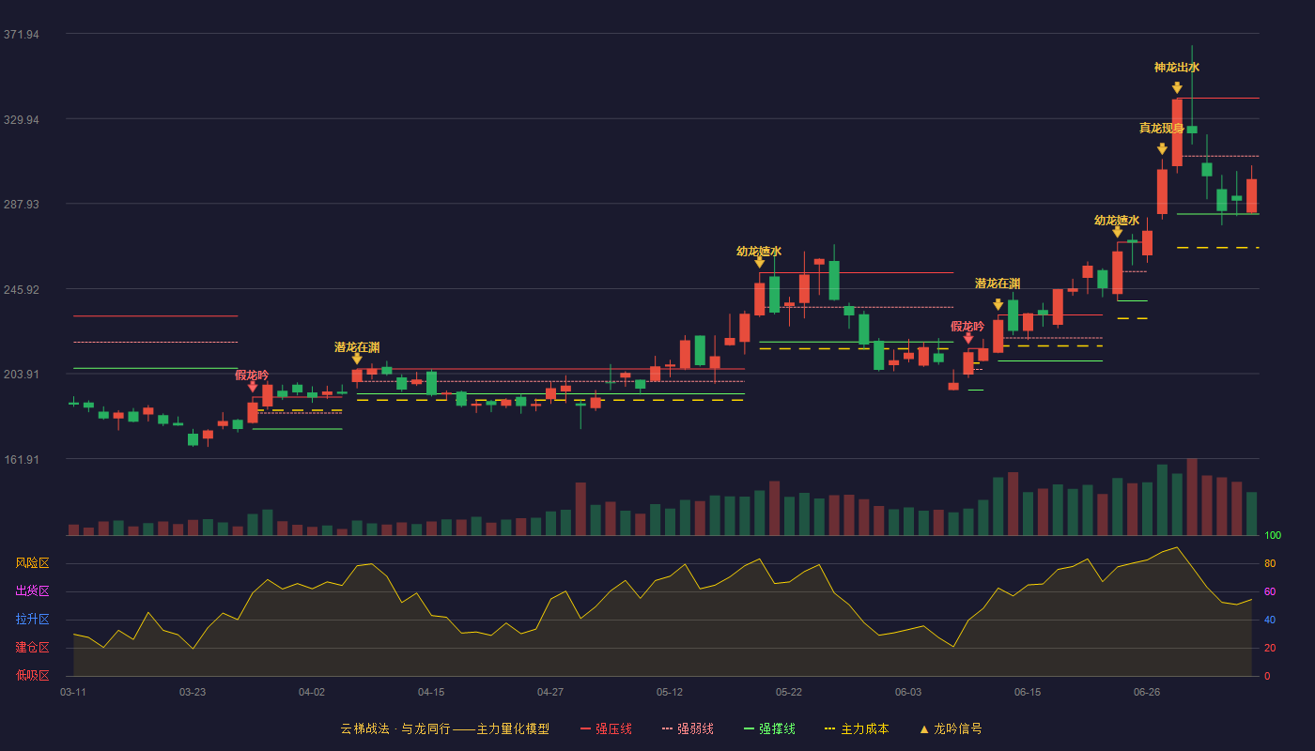
Task: Click the 40 indicator scale value
Action: pyautogui.click(x=1270, y=621)
